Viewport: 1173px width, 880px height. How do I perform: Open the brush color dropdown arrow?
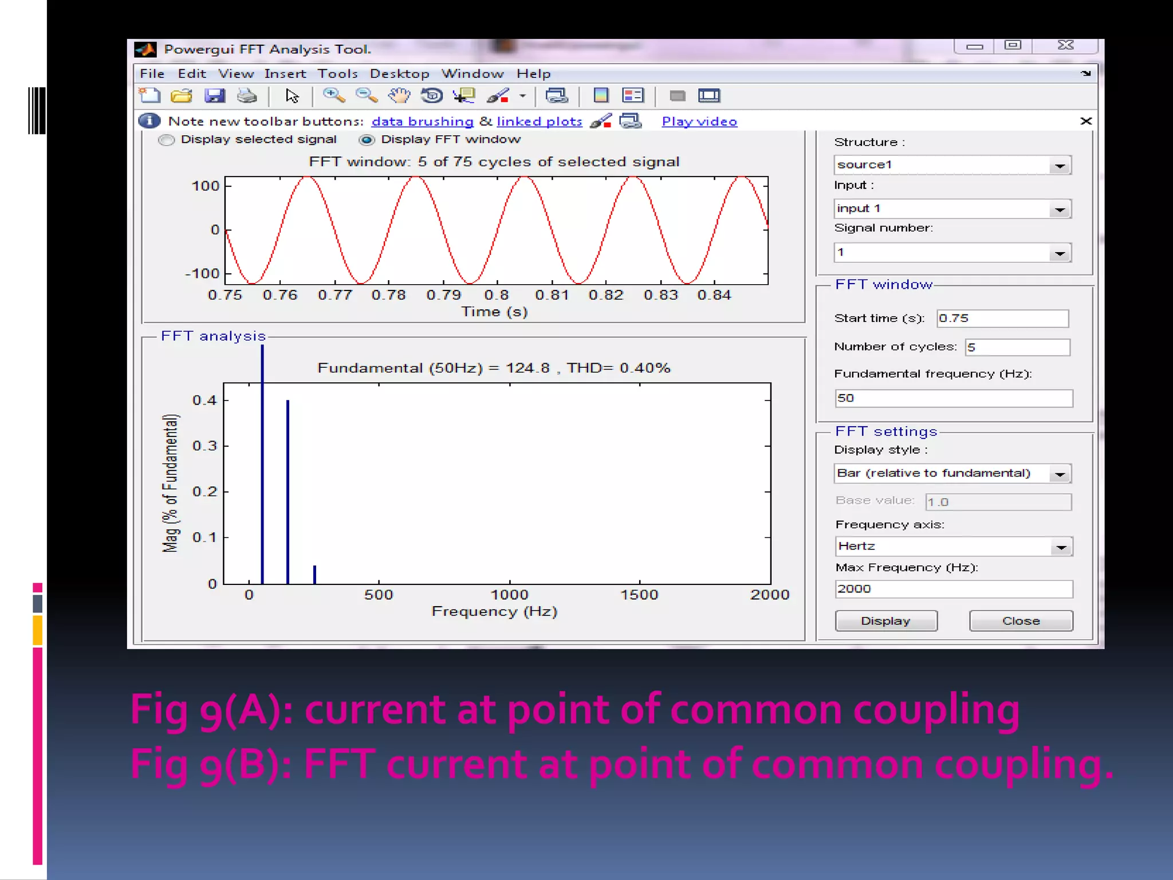click(x=522, y=96)
